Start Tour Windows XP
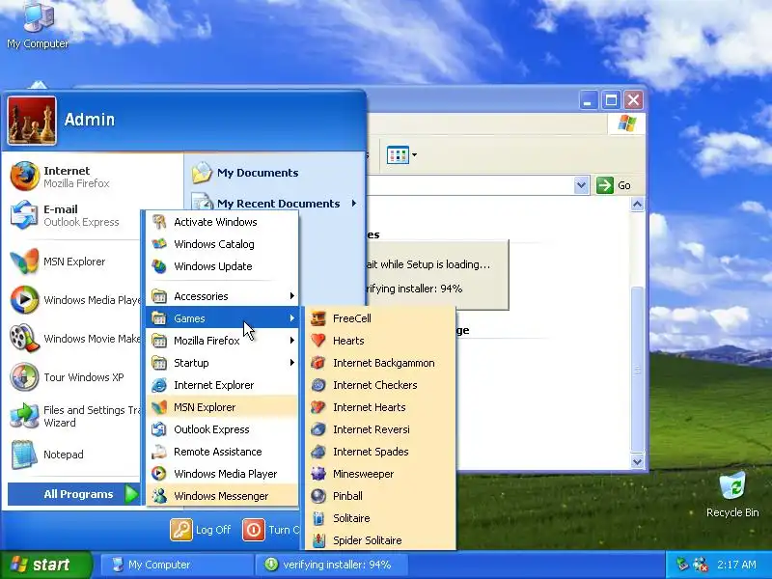The height and width of the screenshot is (579, 772). click(x=74, y=377)
